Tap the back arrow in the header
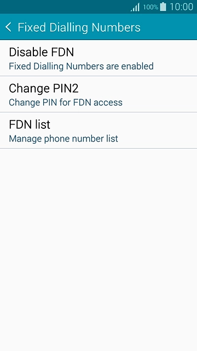 (x=8, y=27)
